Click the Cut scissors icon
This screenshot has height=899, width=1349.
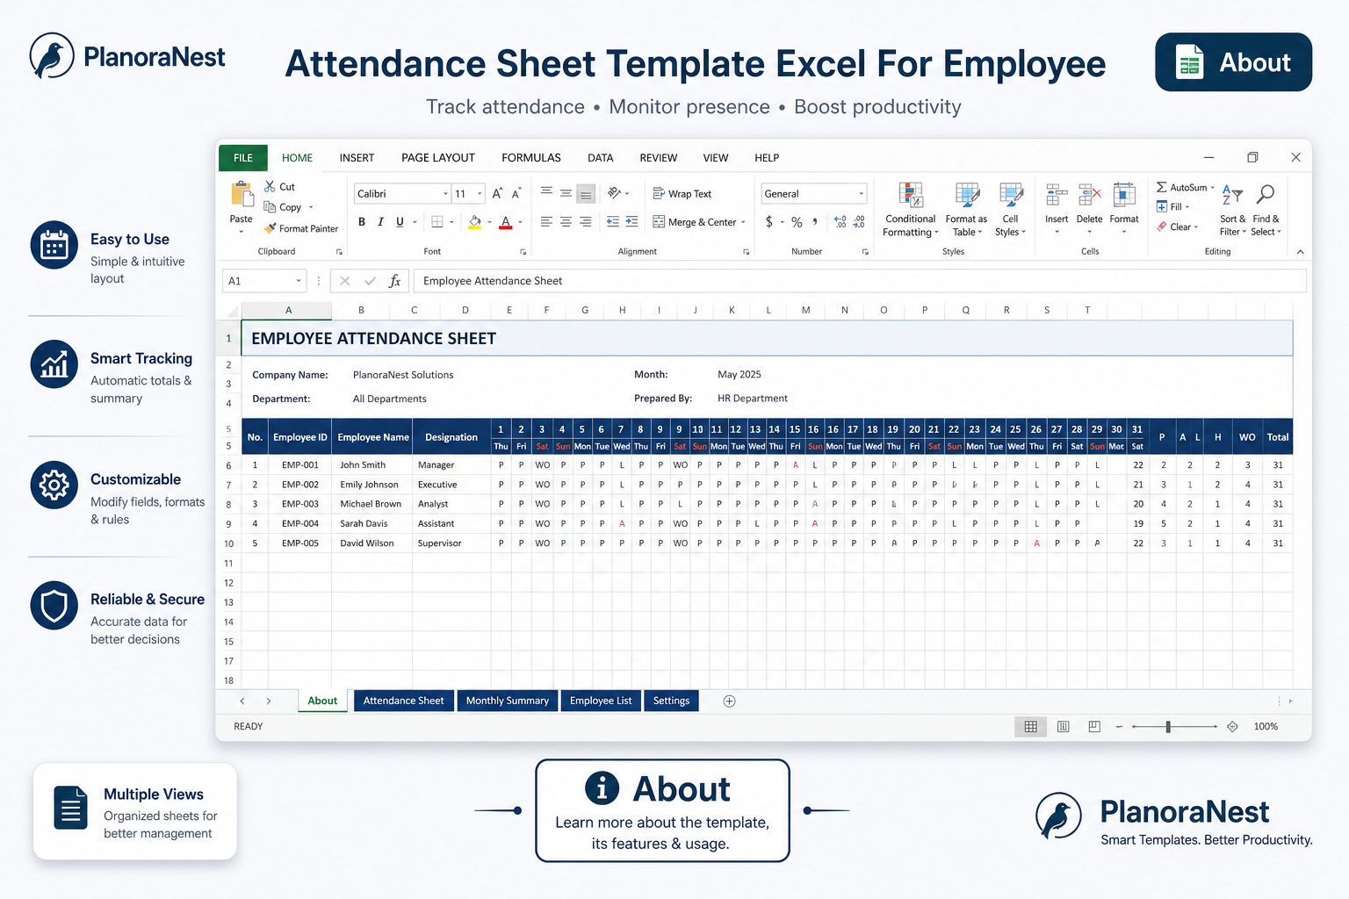[271, 186]
